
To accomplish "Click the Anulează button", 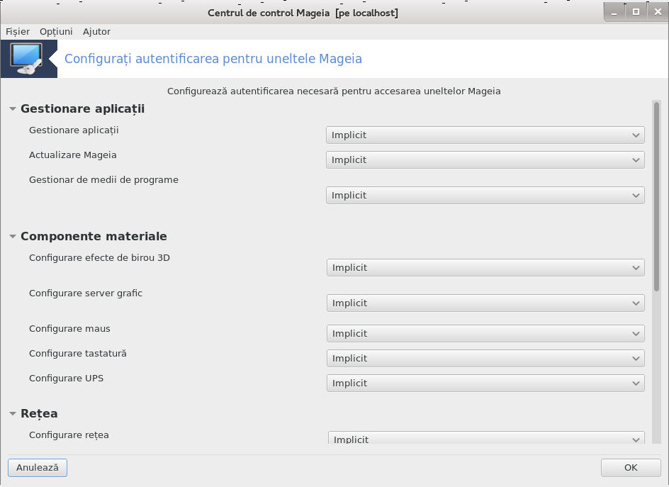I will tap(38, 468).
